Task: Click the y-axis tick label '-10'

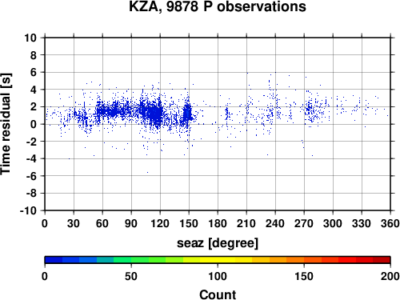Action: point(28,210)
